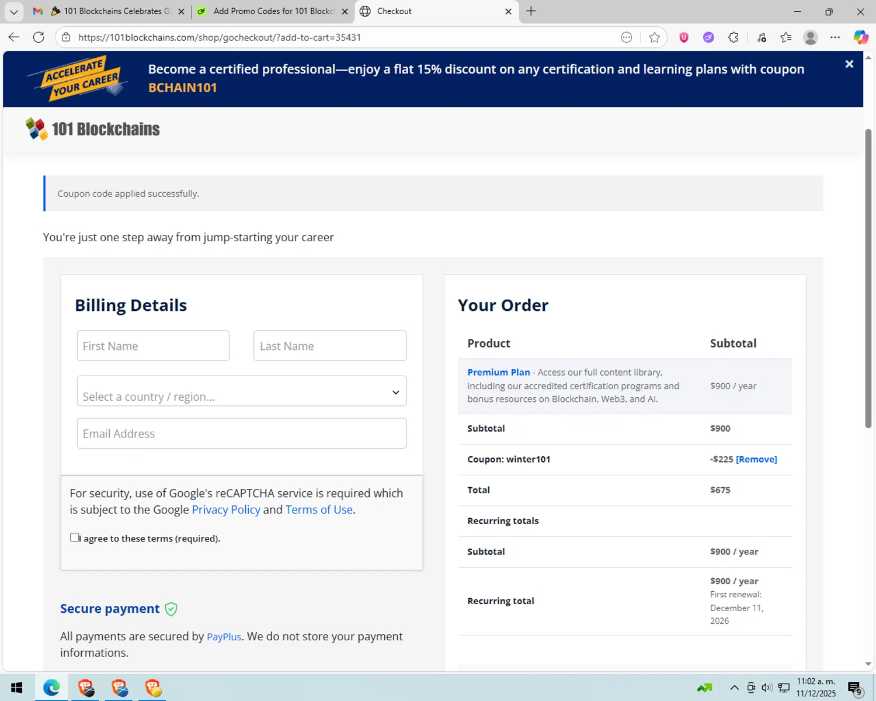This screenshot has width=876, height=701.
Task: Remove the winter101 coupon
Action: pos(756,459)
